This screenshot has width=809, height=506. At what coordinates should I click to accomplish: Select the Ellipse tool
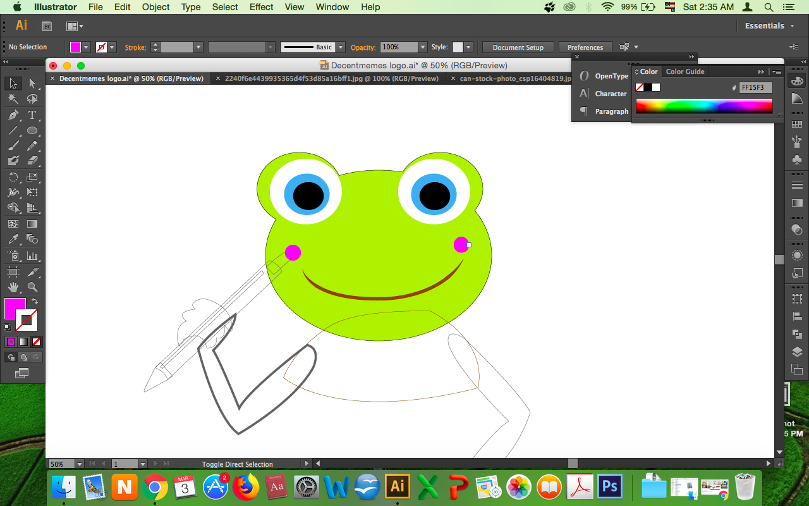coord(33,131)
